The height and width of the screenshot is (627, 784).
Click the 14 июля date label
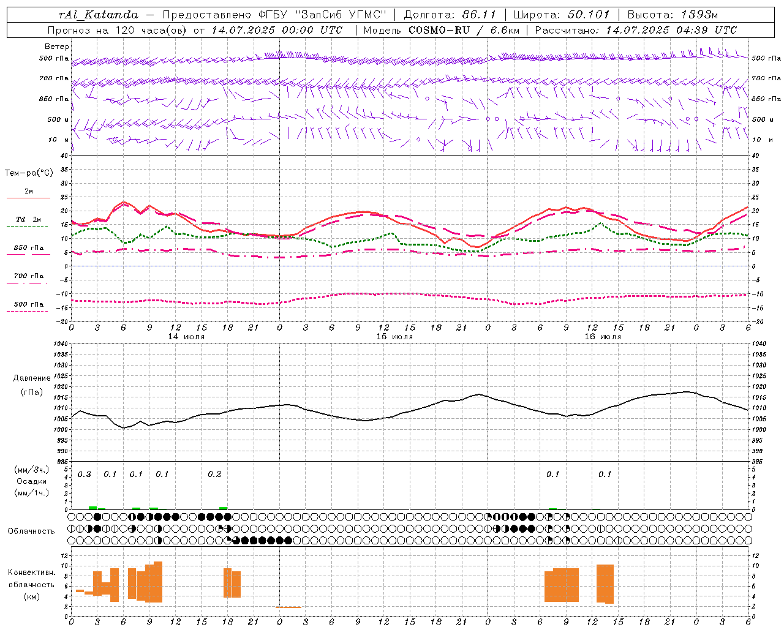[186, 337]
